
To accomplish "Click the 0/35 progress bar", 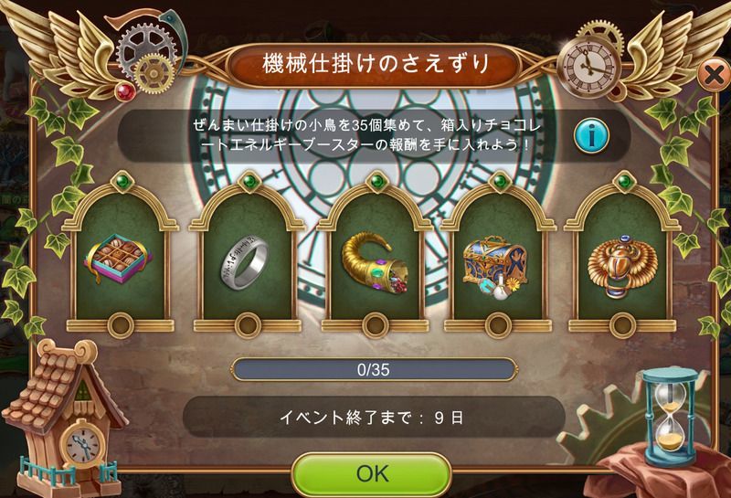I will [374, 369].
